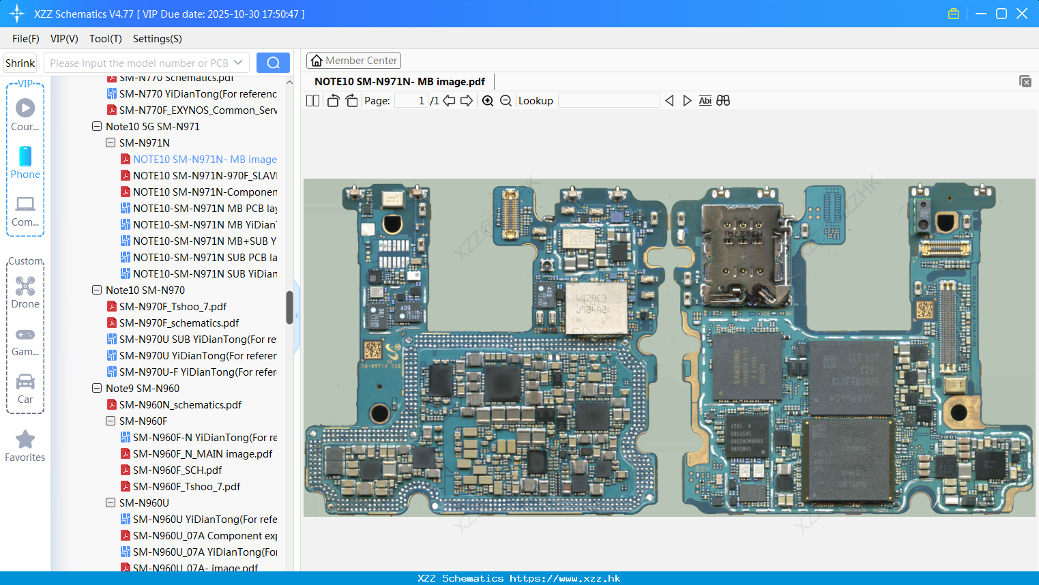
Task: Click the Shrink button
Action: pos(20,63)
